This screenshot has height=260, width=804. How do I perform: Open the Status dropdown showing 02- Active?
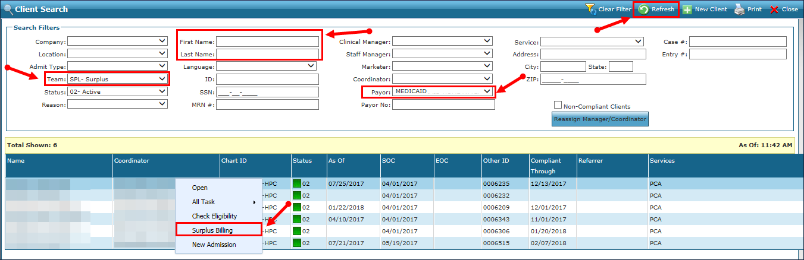click(117, 92)
